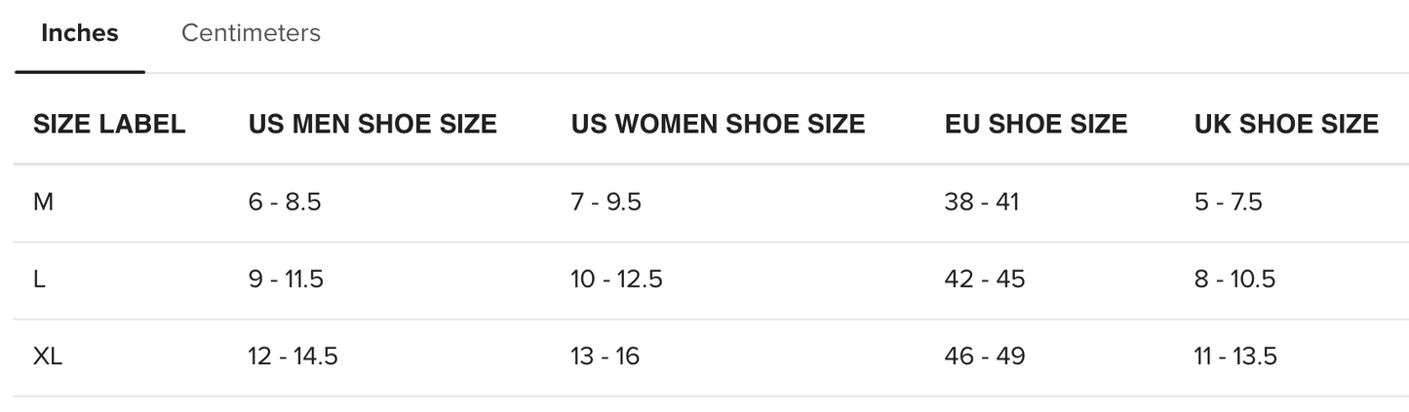This screenshot has height=412, width=1409.
Task: Click the 10 - 12.5 women's size cell
Action: coord(616,280)
